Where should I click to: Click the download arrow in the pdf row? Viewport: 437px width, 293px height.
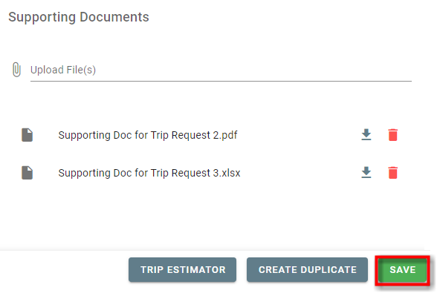point(366,135)
